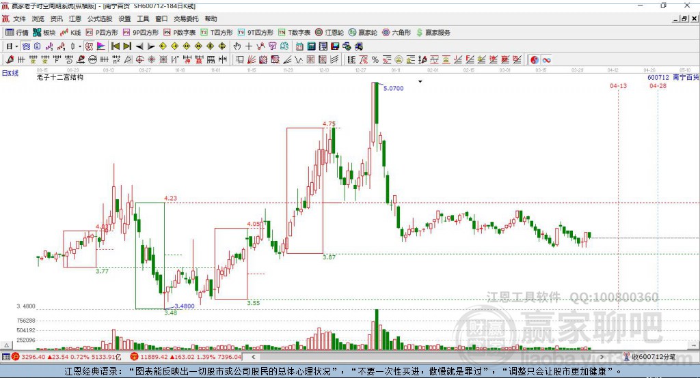Viewport: 700px width, 378px height.
Task: Open the T四方形 tool
Action: pyautogui.click(x=217, y=33)
